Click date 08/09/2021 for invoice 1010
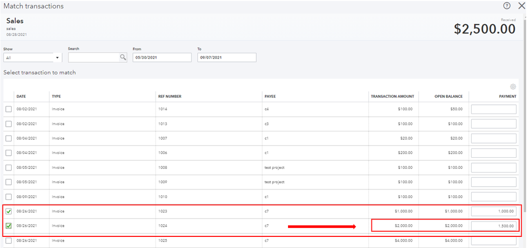The height and width of the screenshot is (248, 527). pos(27,197)
